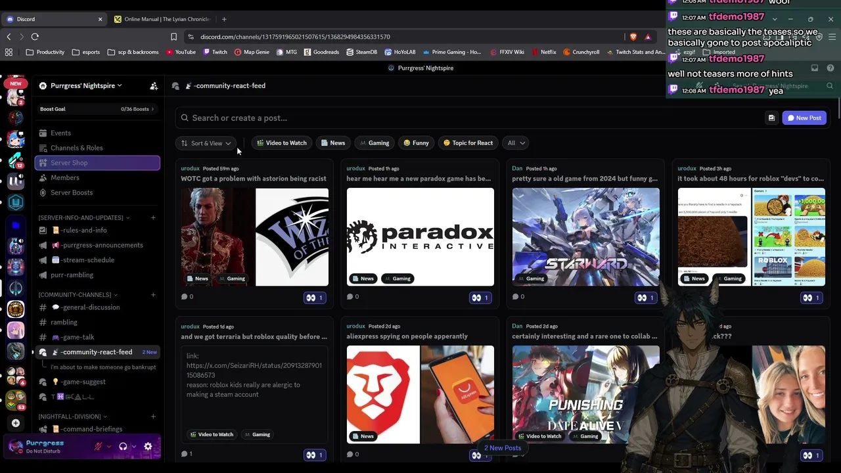841x473 pixels.
Task: Open the purrgress-announcements channel
Action: click(x=97, y=245)
